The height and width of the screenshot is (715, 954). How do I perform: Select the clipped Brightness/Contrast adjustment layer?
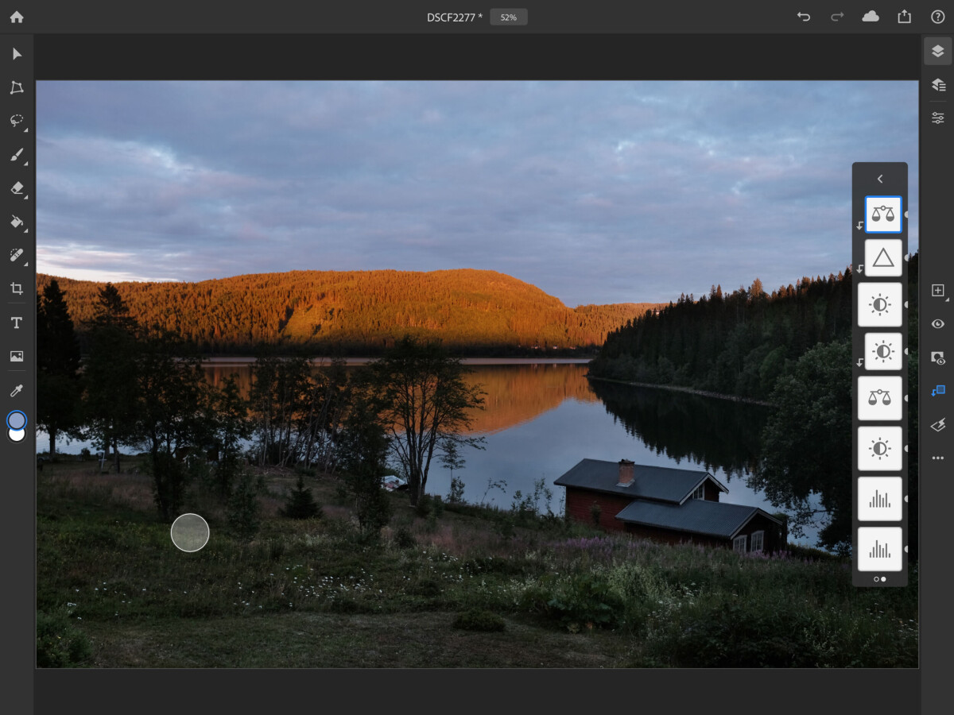click(883, 351)
